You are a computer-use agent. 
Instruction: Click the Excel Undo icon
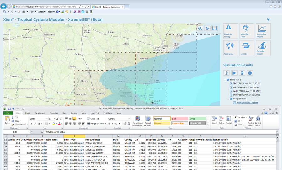click(x=13, y=109)
